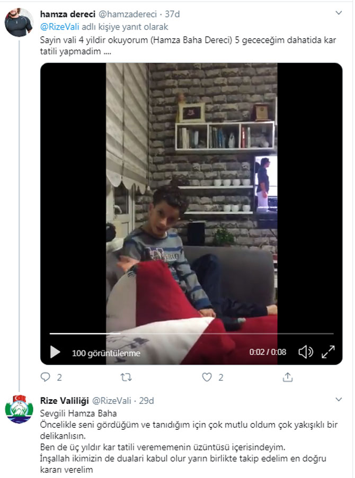Share hamza dereci's tweet

[288, 377]
